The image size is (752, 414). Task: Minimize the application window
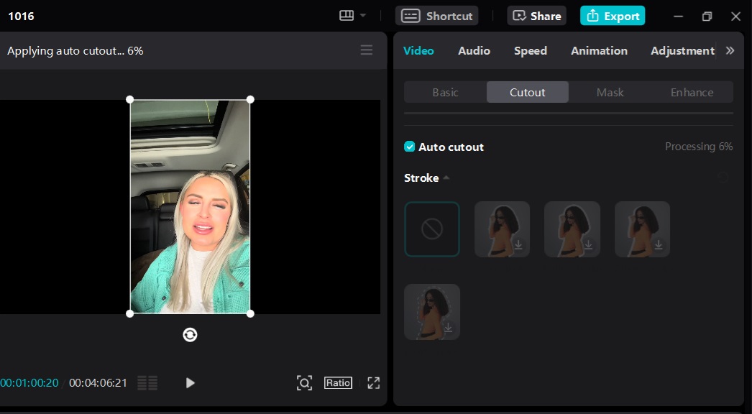pyautogui.click(x=678, y=16)
